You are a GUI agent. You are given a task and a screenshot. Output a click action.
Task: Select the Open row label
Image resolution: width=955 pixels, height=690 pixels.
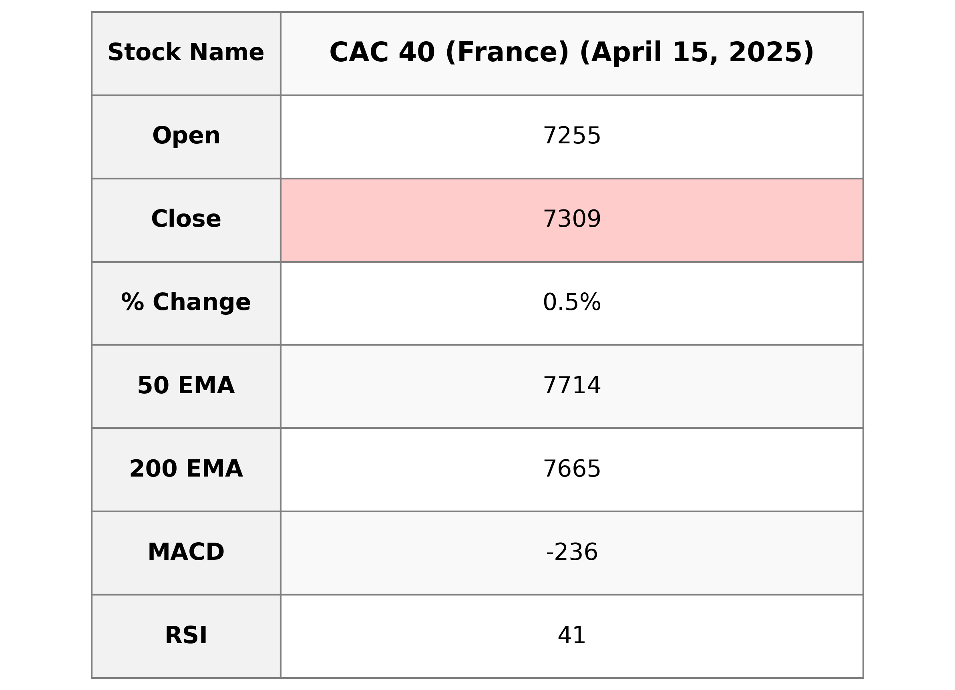(x=186, y=136)
